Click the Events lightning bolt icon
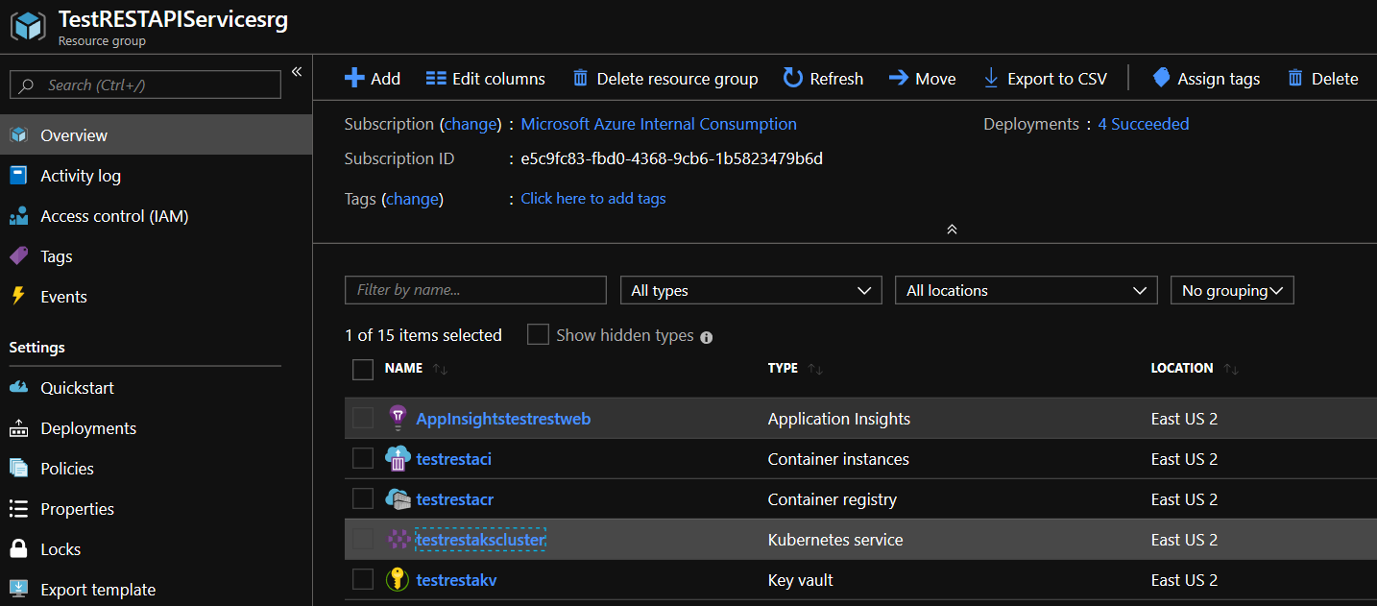Screen dimensions: 1377x606 coord(18,297)
